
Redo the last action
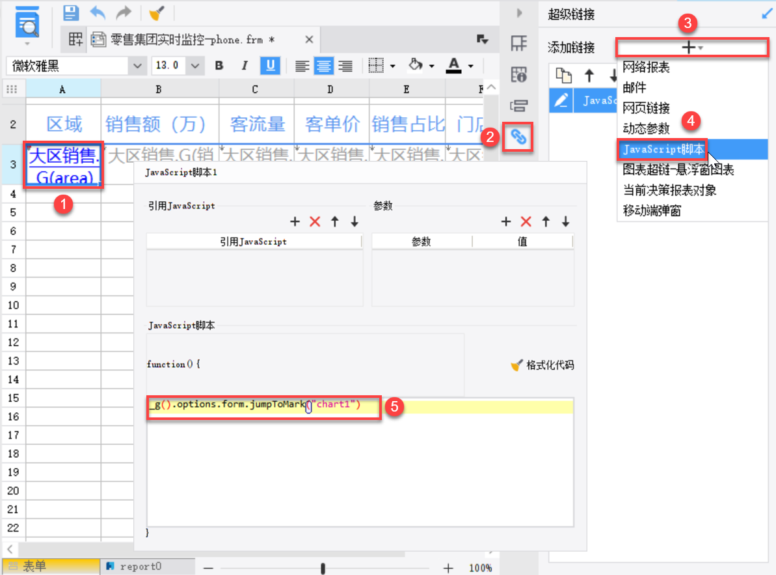pos(124,12)
